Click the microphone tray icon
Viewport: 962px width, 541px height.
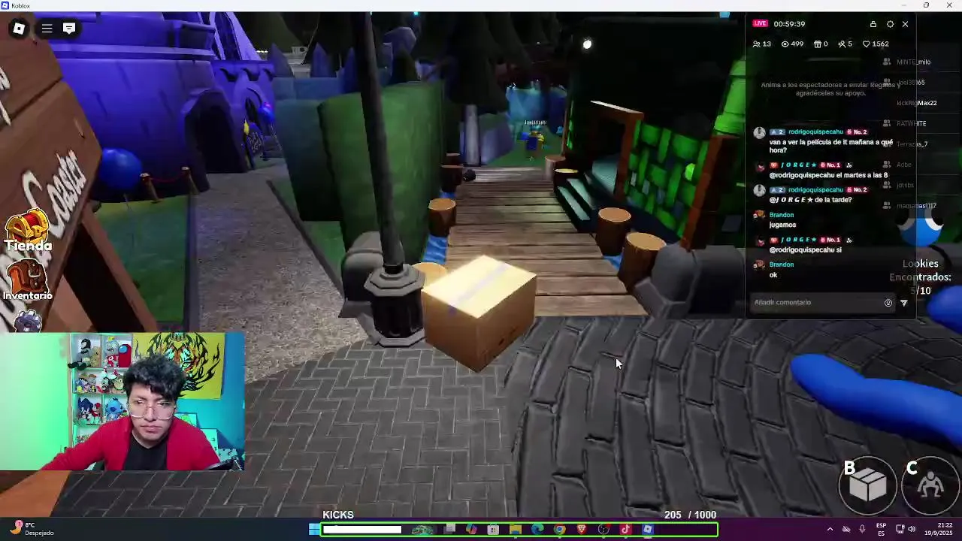pyautogui.click(x=862, y=529)
